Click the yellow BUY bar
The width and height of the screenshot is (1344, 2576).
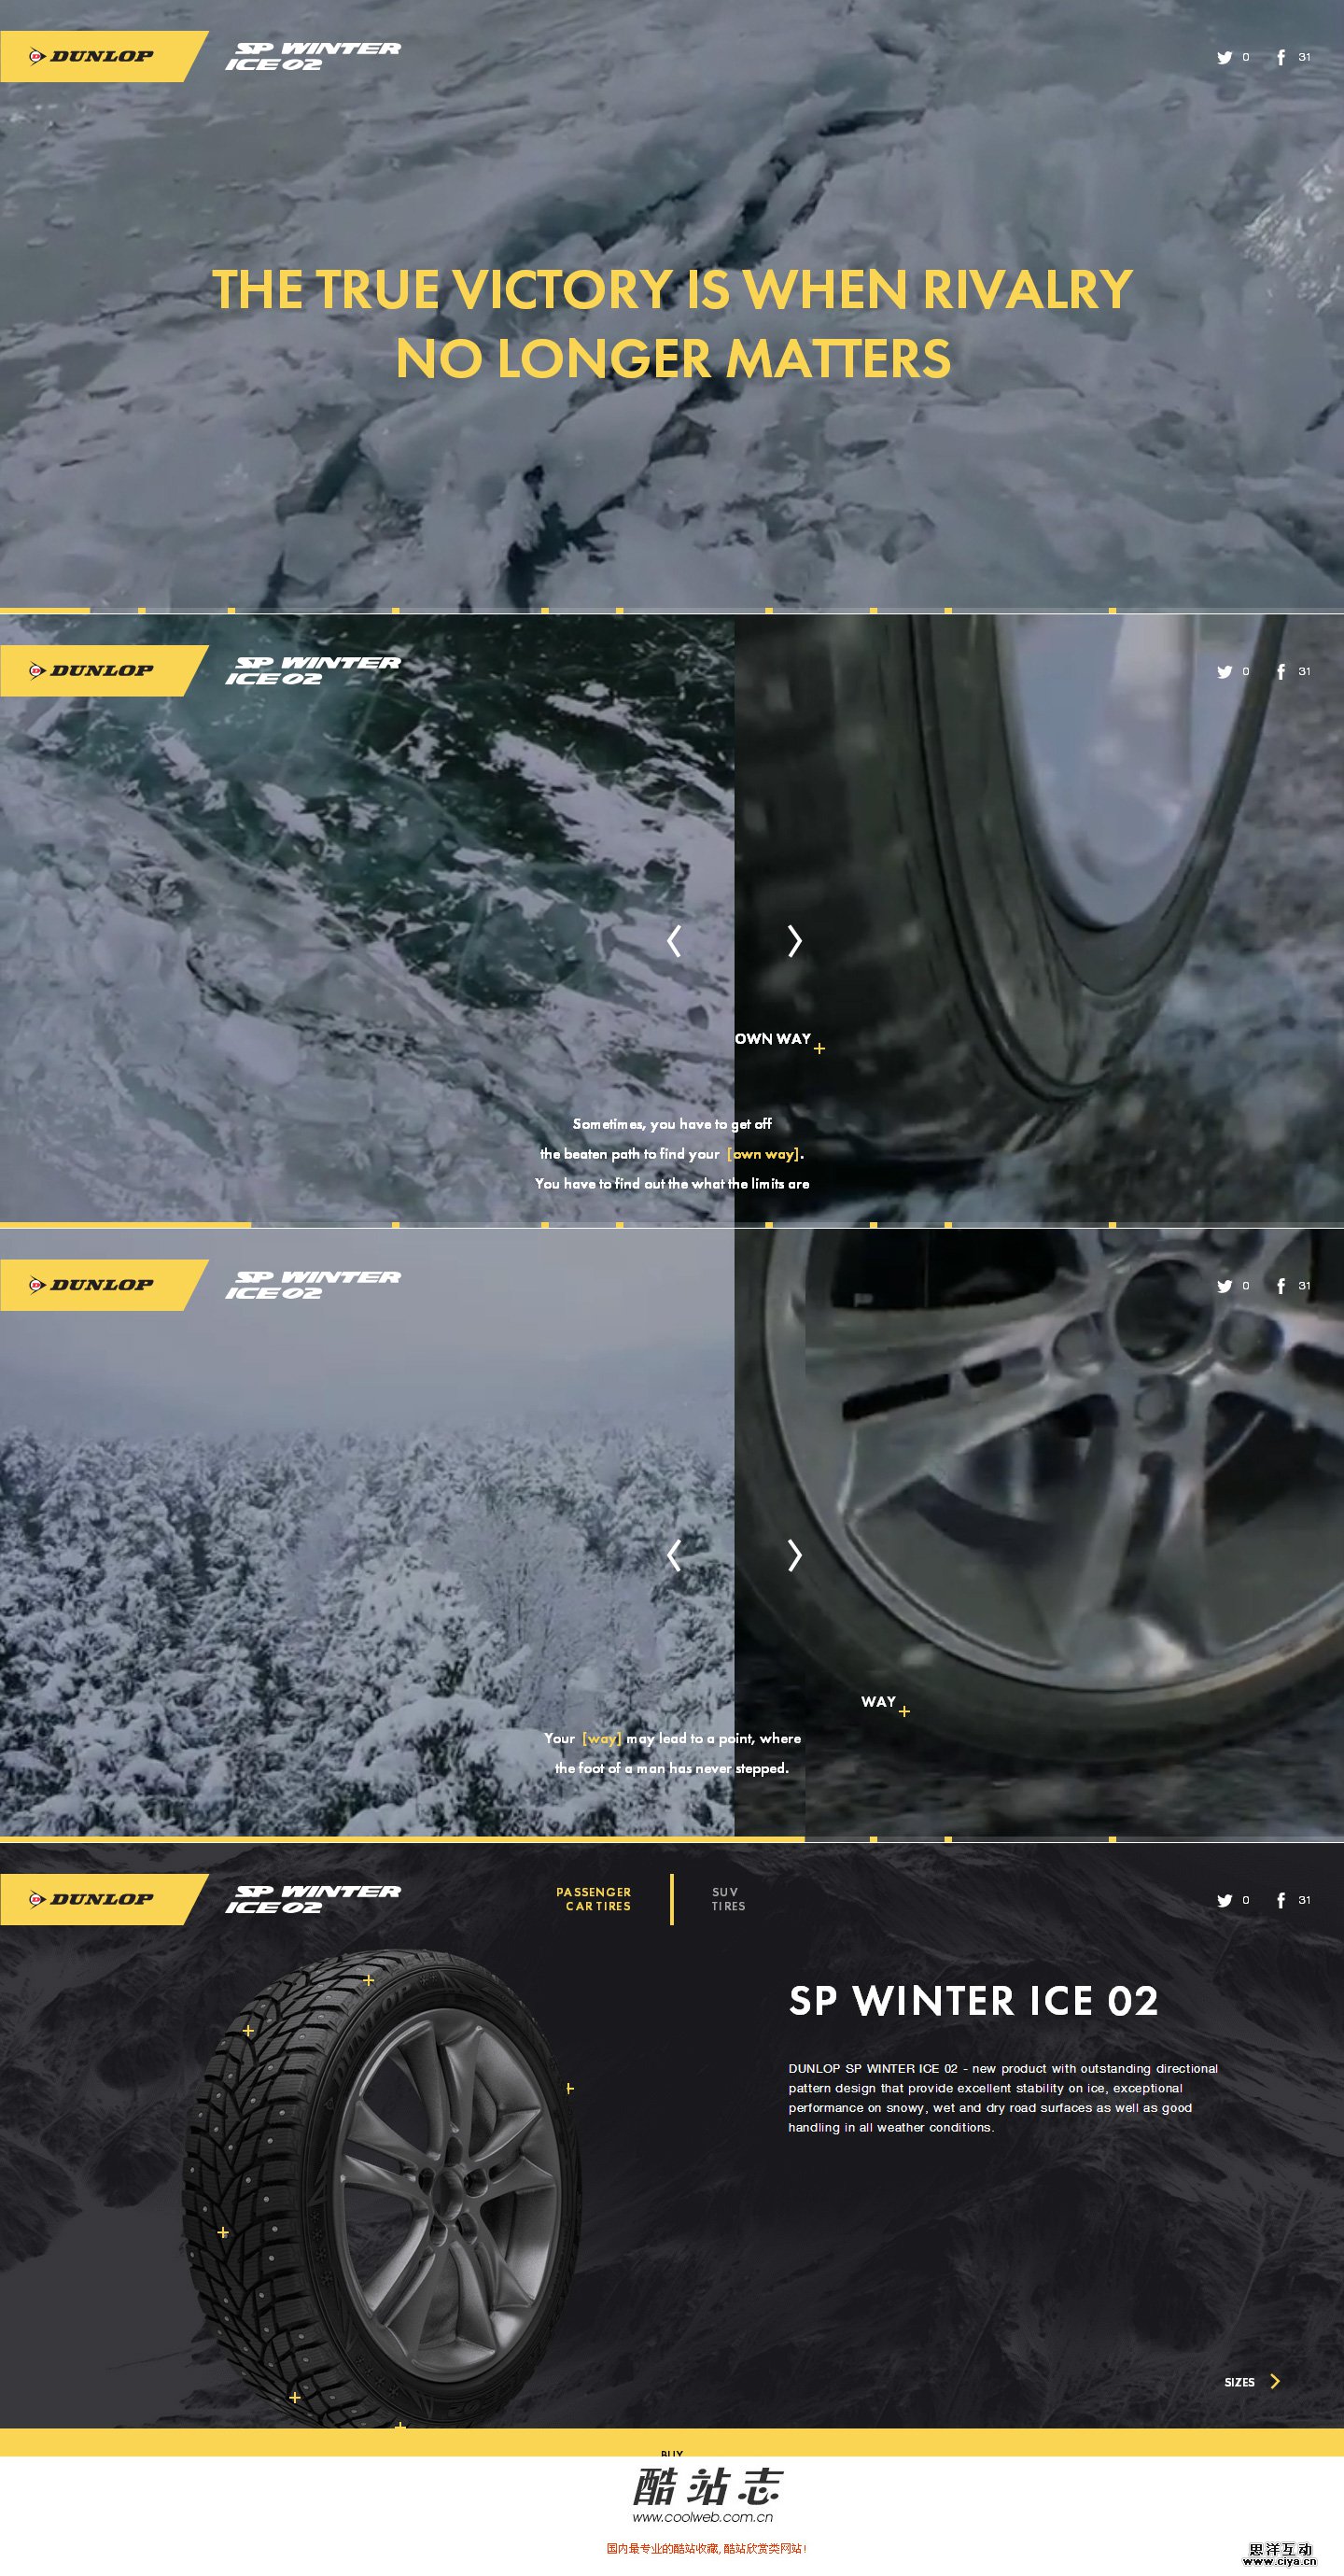click(672, 2443)
